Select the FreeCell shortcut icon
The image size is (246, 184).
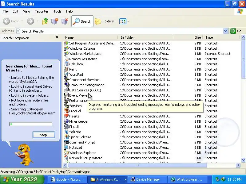(x=66, y=111)
